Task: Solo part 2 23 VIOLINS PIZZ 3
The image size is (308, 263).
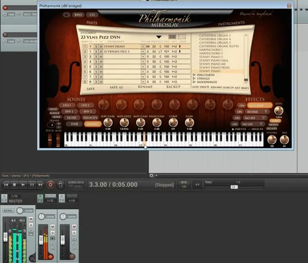Action: [x=96, y=51]
